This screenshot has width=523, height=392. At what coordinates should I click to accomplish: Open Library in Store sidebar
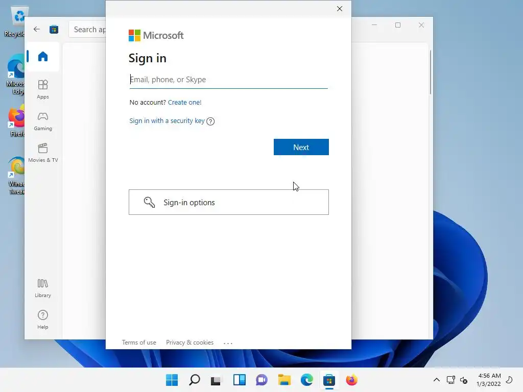pos(43,288)
